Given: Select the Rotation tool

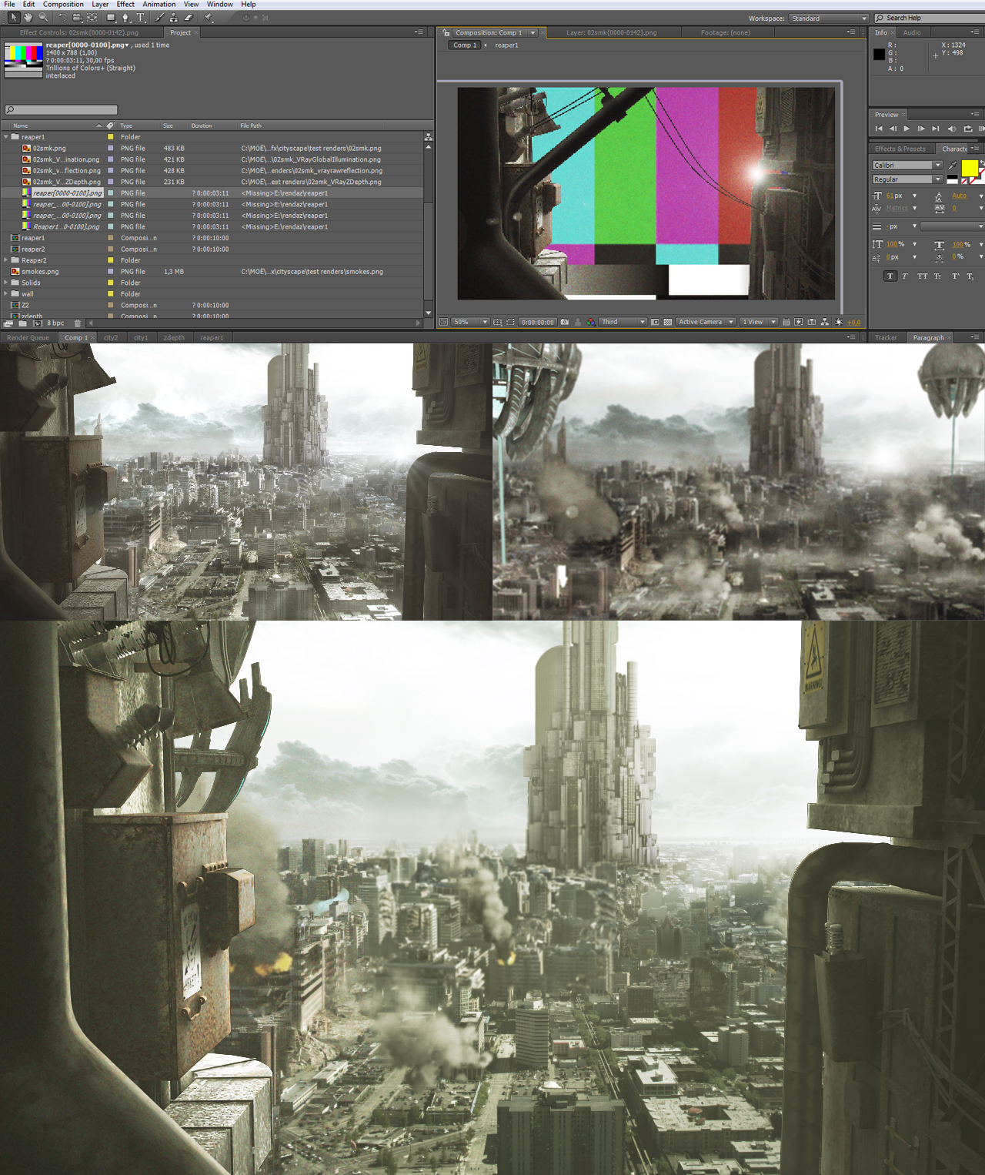Looking at the screenshot, I should coord(62,17).
